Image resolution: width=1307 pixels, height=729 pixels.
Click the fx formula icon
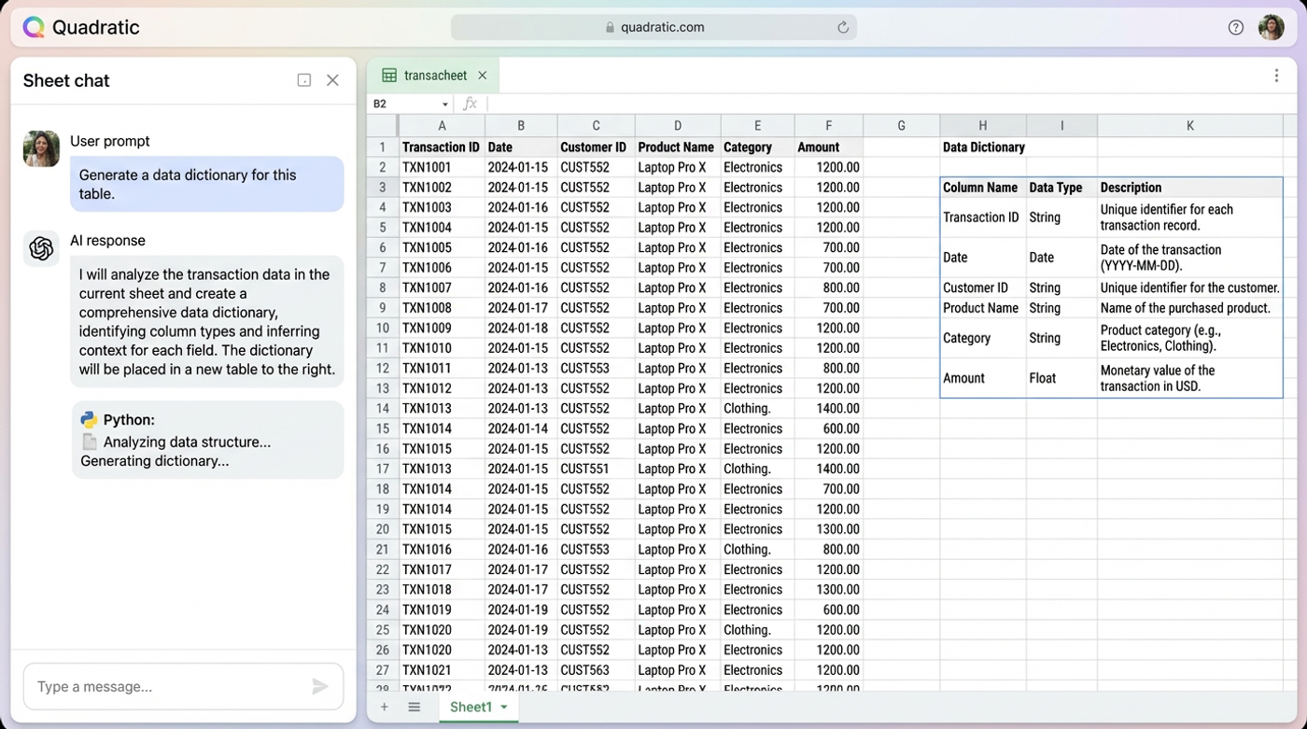470,104
